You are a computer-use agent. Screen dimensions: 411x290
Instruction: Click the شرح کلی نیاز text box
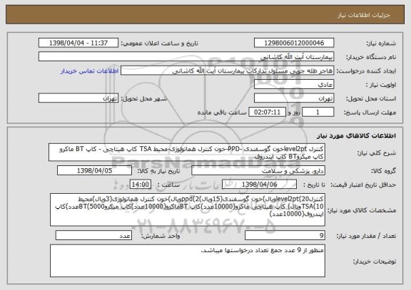[187, 152]
